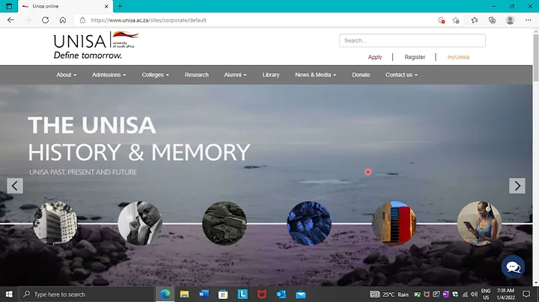Click the address bar URL
539x302 pixels.
pyautogui.click(x=148, y=20)
